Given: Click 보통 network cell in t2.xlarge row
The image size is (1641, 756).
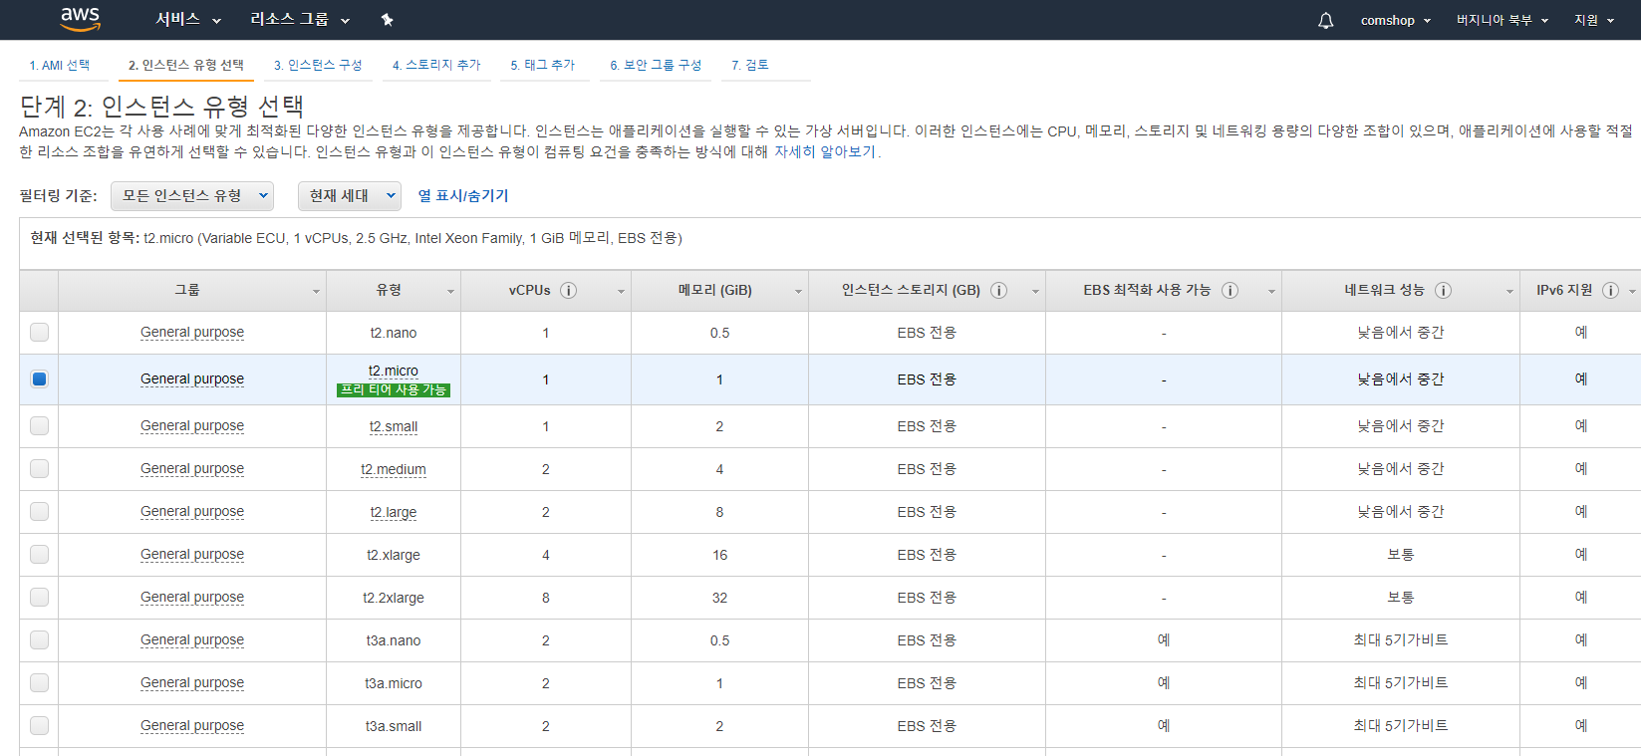Looking at the screenshot, I should (x=1401, y=555).
